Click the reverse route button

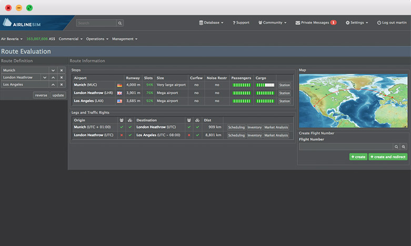(x=41, y=95)
